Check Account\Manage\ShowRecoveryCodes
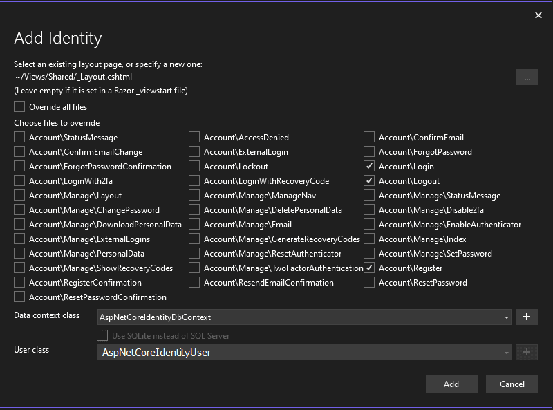Image resolution: width=553 pixels, height=410 pixels. pos(19,268)
